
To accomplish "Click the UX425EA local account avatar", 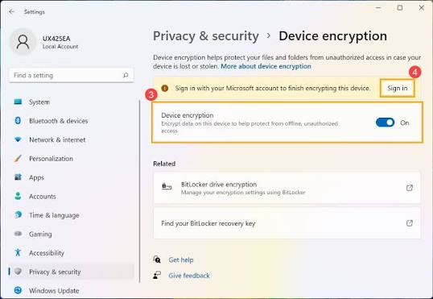I will click(x=23, y=42).
